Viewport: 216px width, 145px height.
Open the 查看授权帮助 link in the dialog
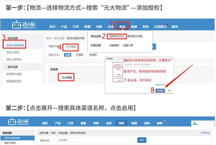pyautogui.click(x=160, y=85)
